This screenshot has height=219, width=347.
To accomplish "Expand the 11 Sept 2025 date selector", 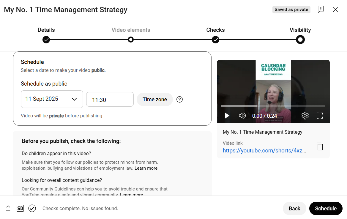I will [52, 99].
